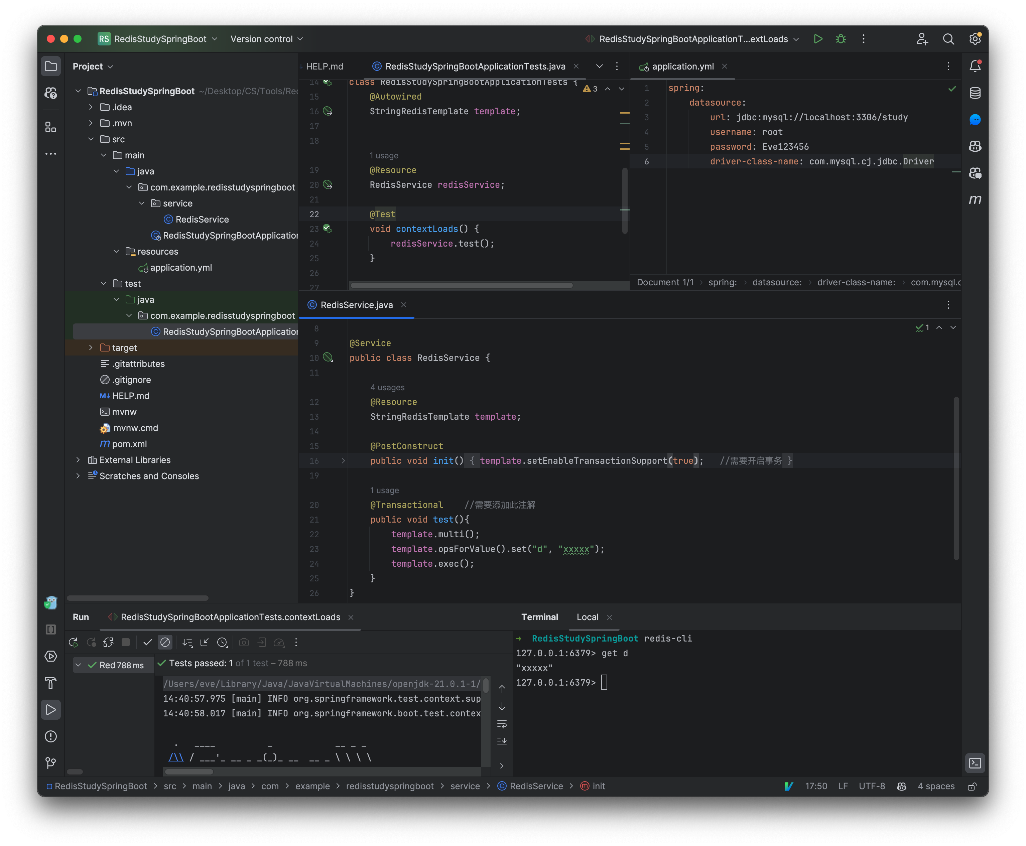Open the Project tool window folder icon
Screen dimensions: 1026x846
click(51, 66)
